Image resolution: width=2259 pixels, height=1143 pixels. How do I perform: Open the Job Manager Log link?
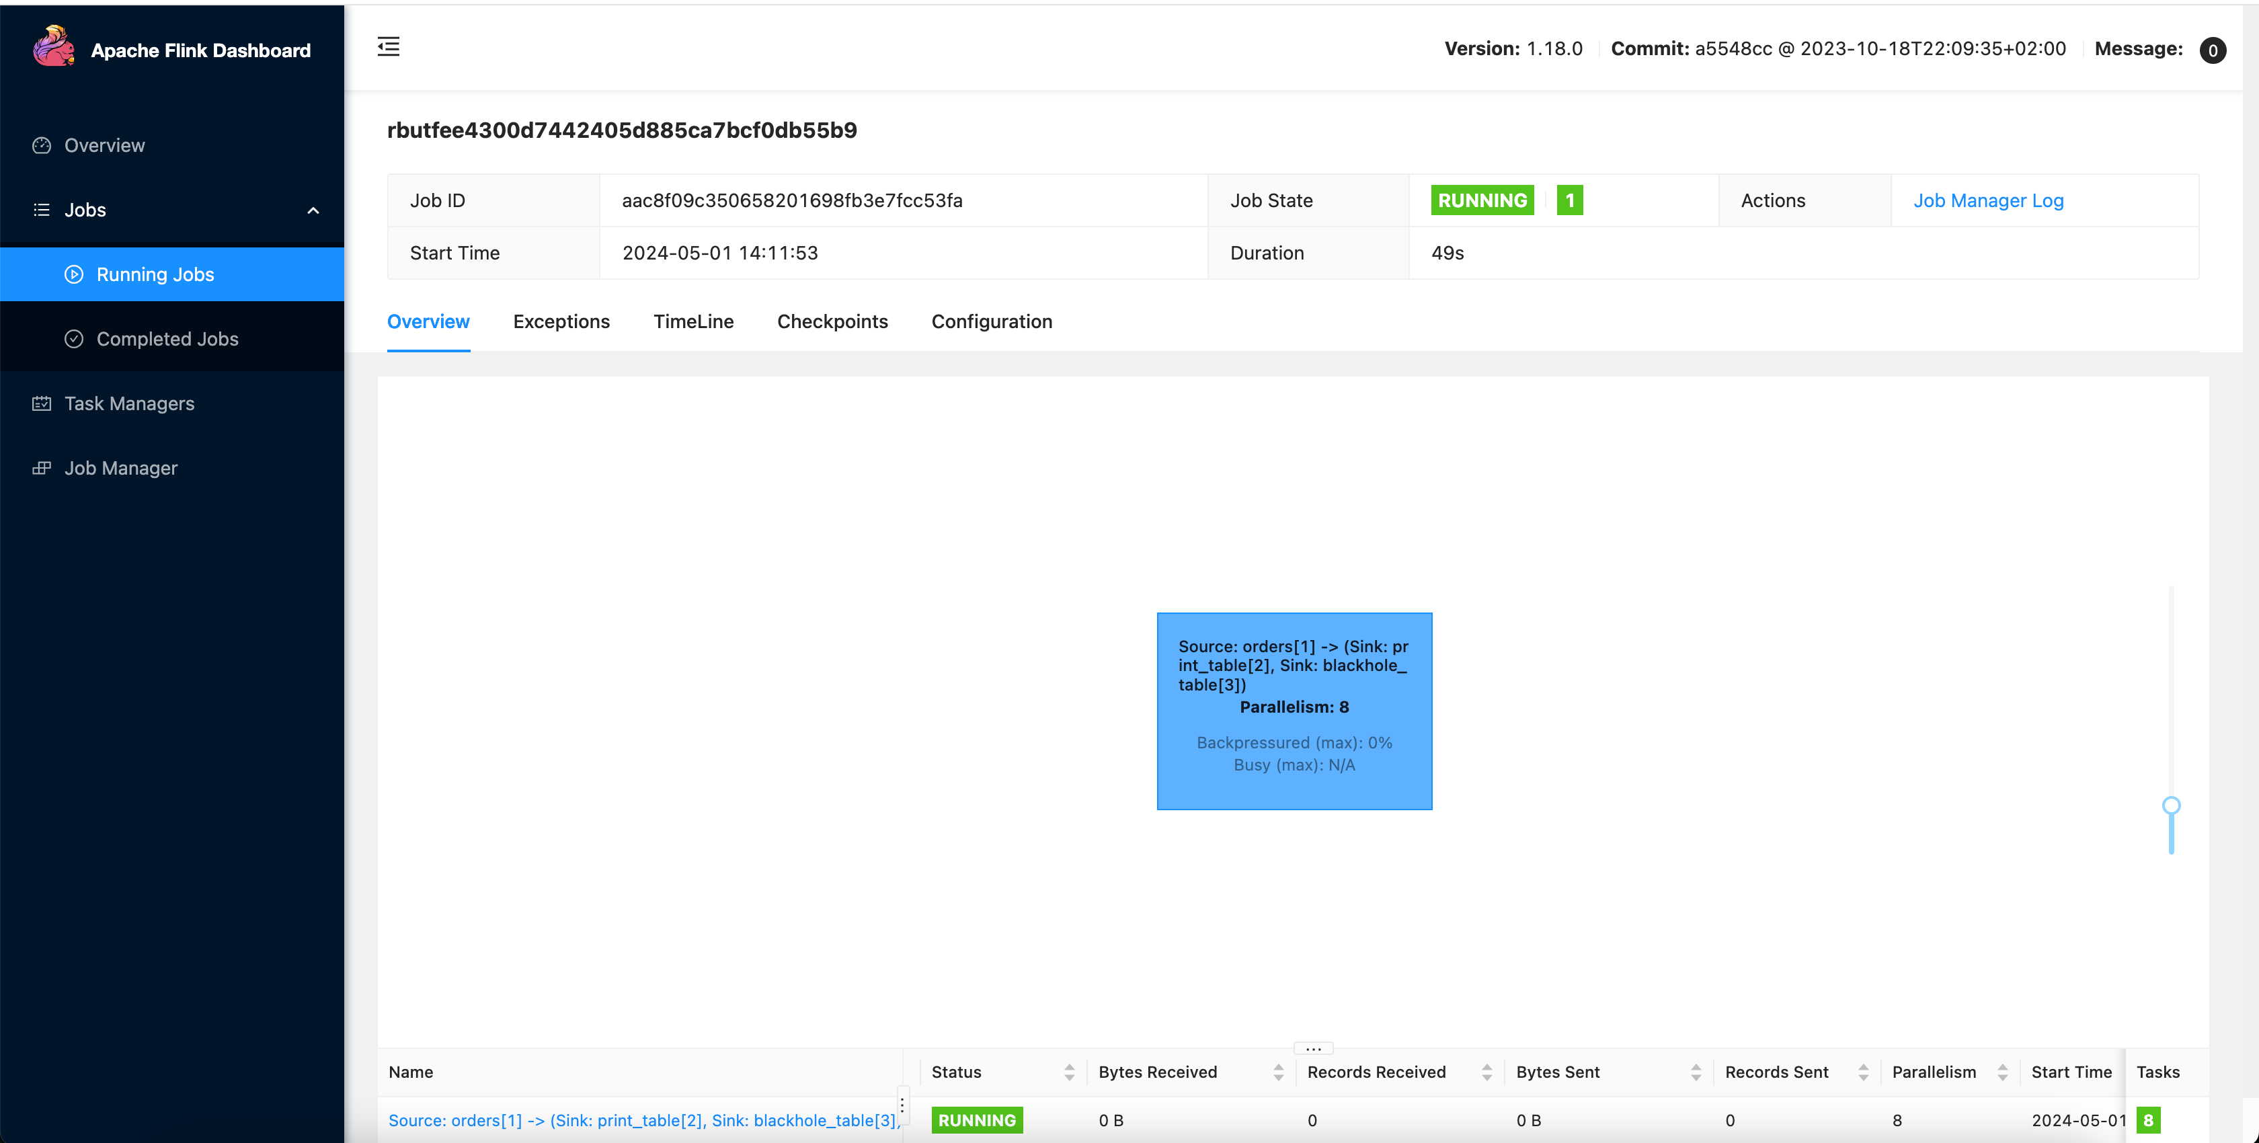pyautogui.click(x=1988, y=200)
